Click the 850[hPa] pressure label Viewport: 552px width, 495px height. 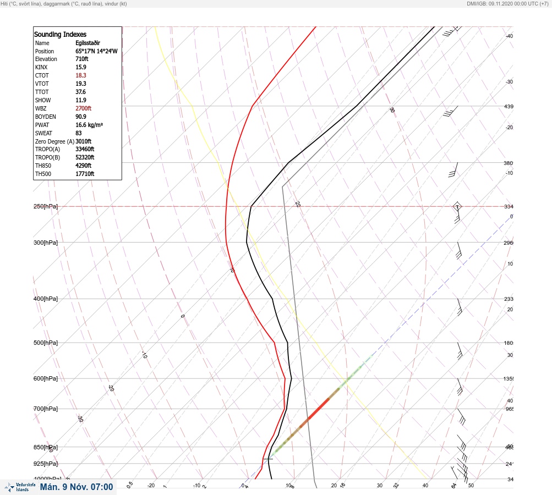46,448
